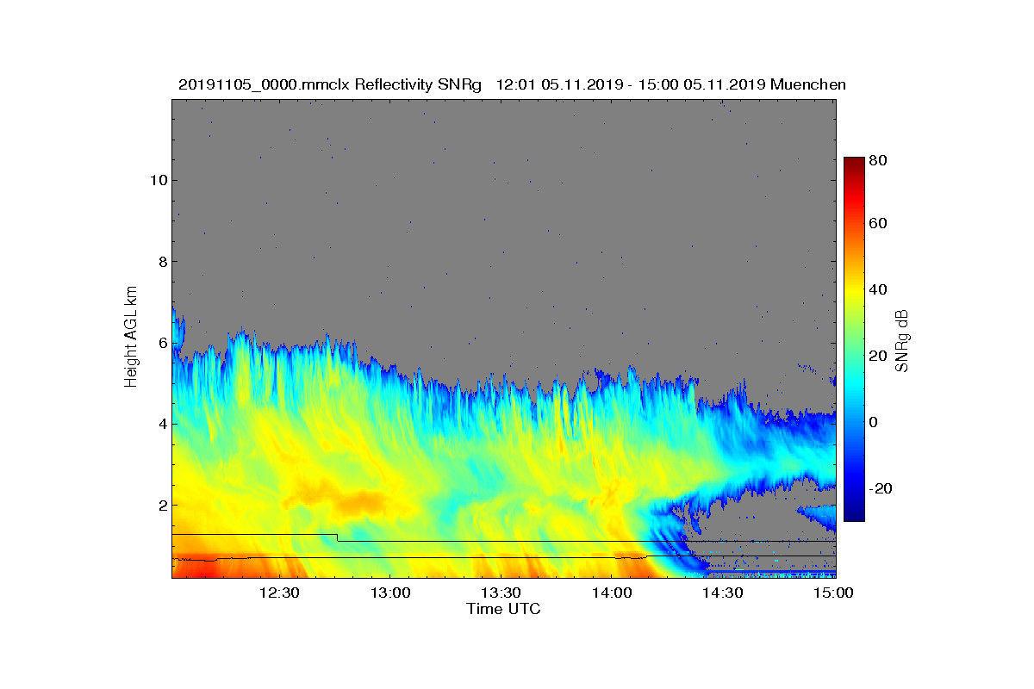Click the 'SNRg dB' colorbar label
This screenshot has height=689, width=1034.
click(x=902, y=340)
